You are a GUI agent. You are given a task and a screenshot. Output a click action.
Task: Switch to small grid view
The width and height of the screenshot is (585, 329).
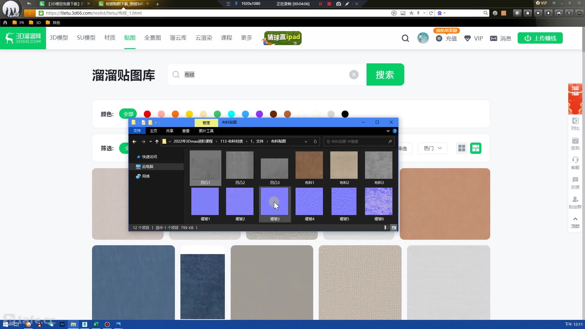(462, 148)
